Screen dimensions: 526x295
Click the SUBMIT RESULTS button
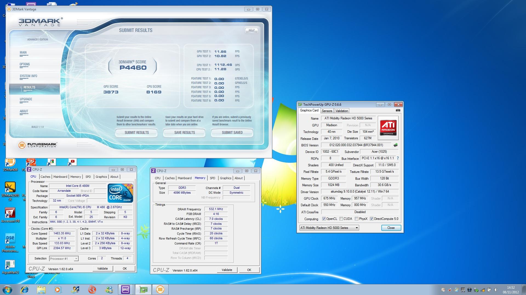coord(136,132)
